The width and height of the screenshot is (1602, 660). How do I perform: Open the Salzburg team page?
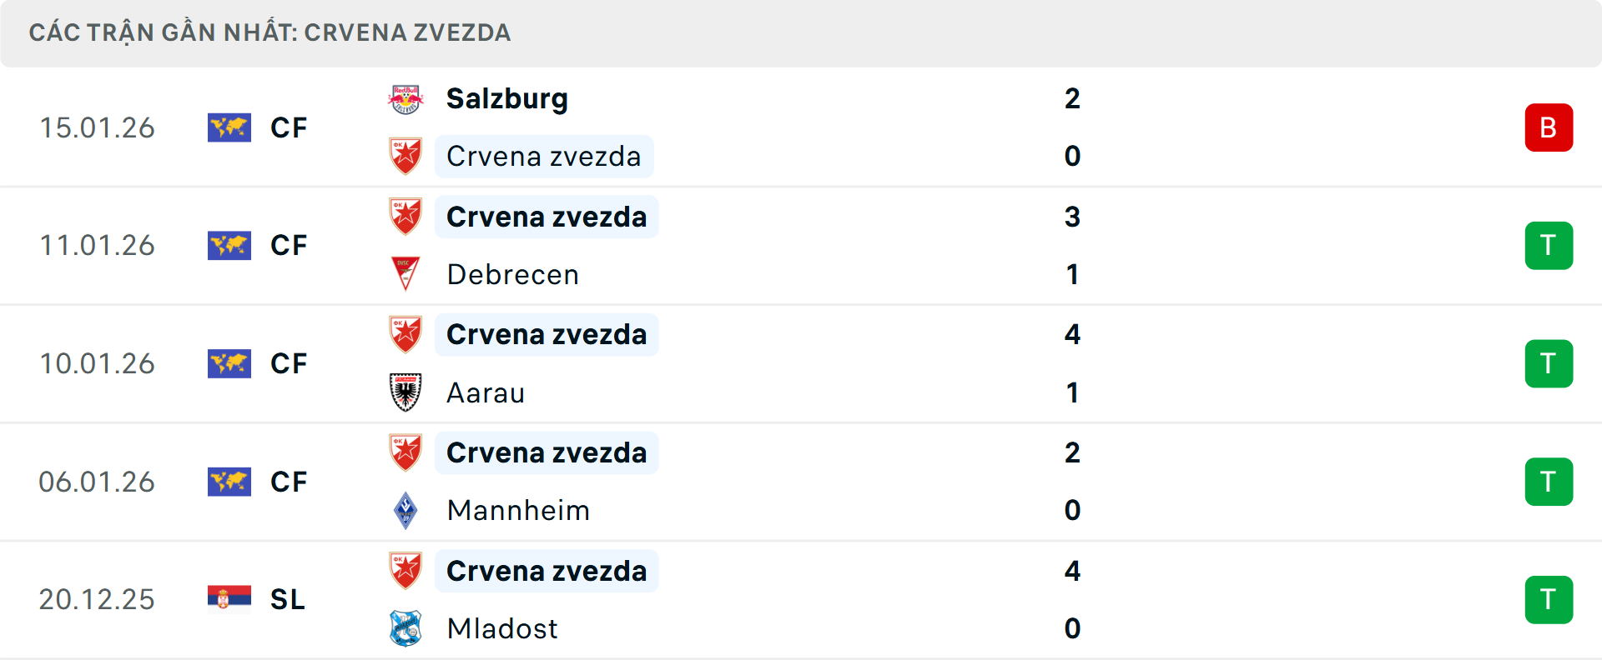coord(506,97)
